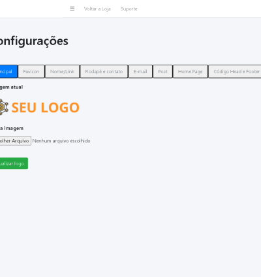Click the Escolher Arquivo file button
The width and height of the screenshot is (261, 277).
click(x=15, y=140)
